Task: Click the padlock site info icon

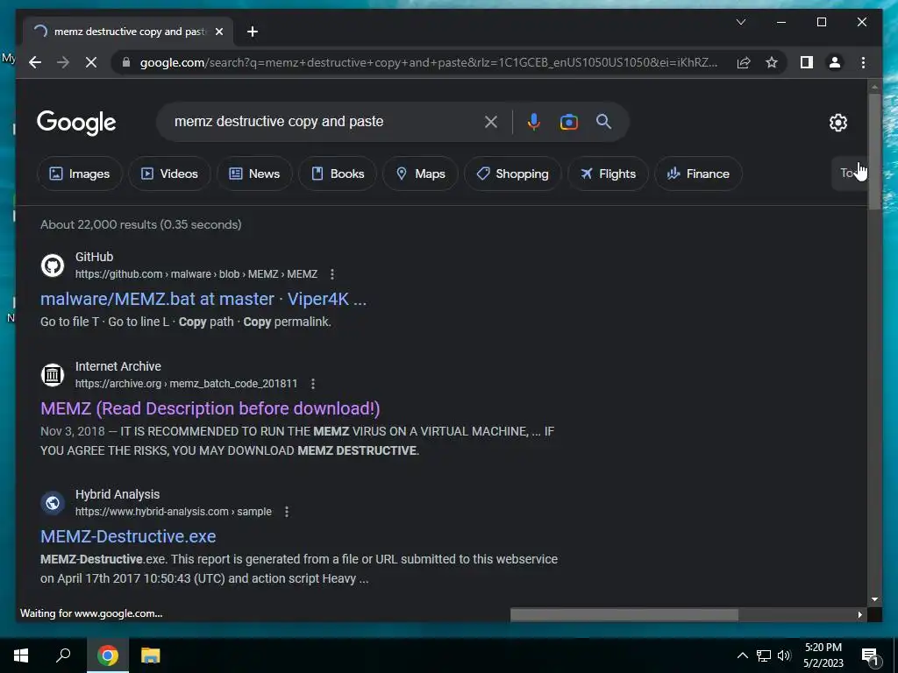Action: pyautogui.click(x=126, y=62)
